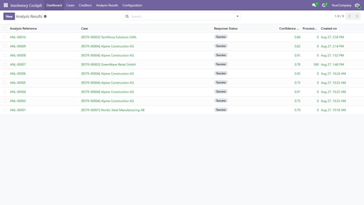This screenshot has width=364, height=205.
Task: Open the GreenWave Retail GmbH case
Action: [x=109, y=64]
